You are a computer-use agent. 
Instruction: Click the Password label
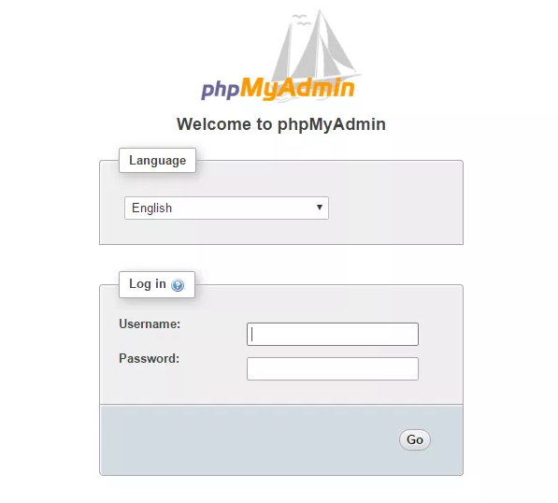(150, 358)
